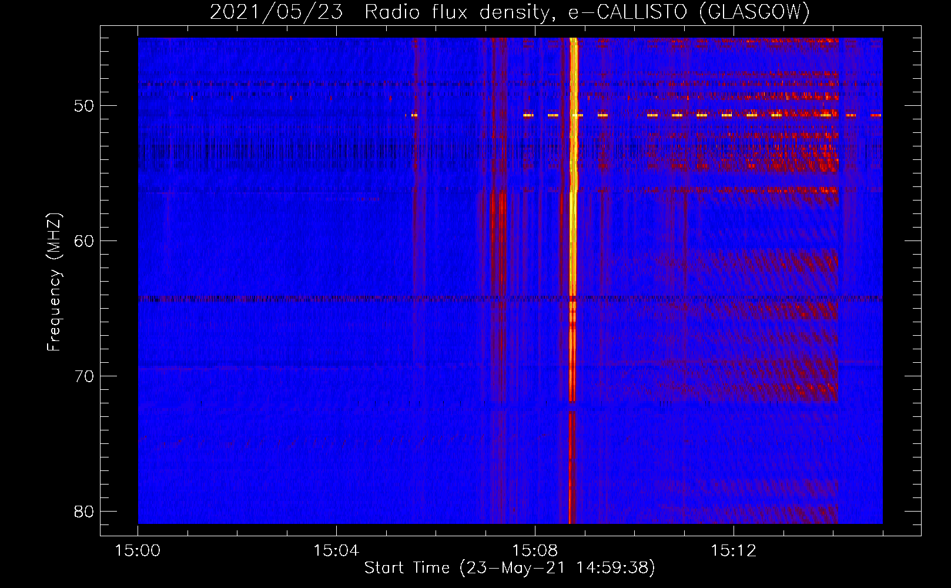Screen dimensions: 951x588
Task: Click the 50 frequency tick label
Action: [85, 106]
